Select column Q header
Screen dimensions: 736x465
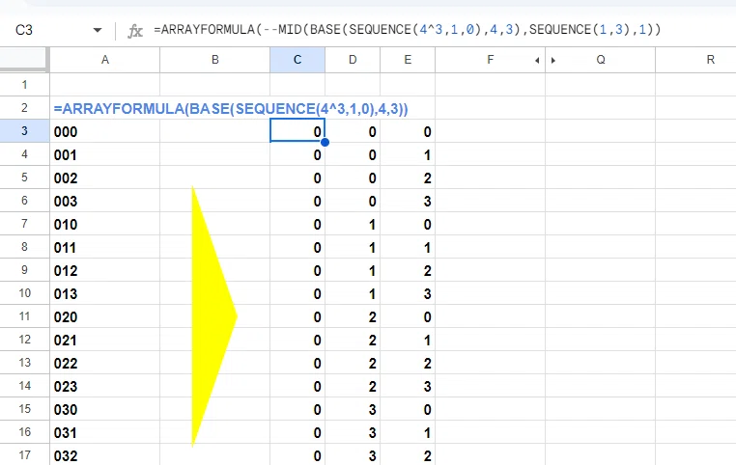point(601,60)
